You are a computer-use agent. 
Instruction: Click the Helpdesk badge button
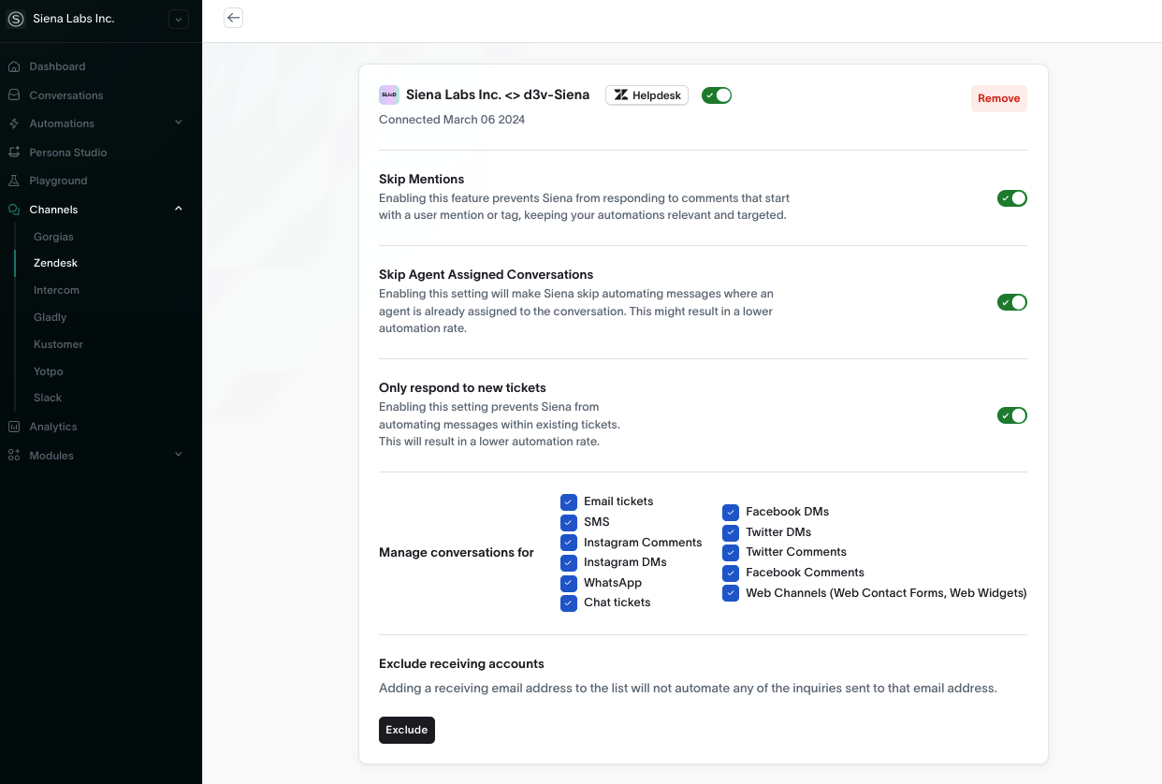click(x=646, y=95)
